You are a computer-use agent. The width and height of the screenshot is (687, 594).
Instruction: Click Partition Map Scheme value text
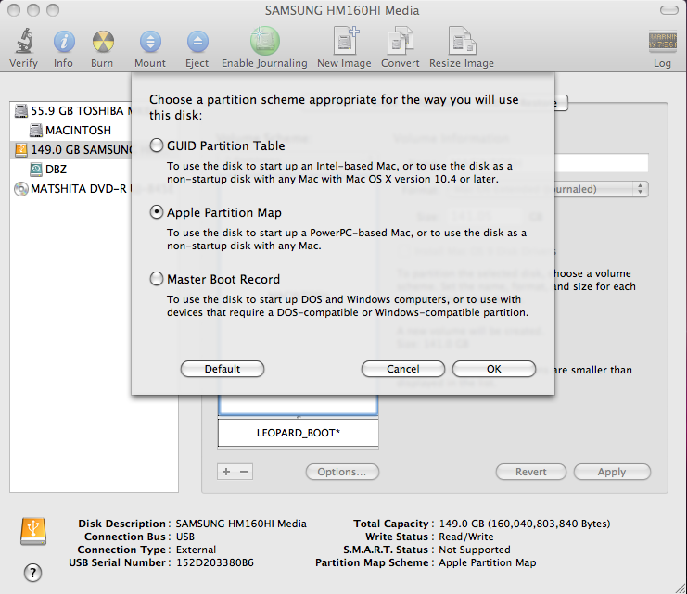488,562
